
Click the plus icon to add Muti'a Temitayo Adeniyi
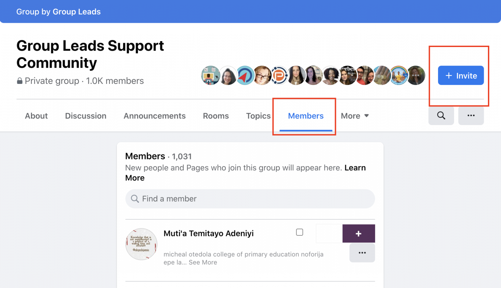coord(358,233)
